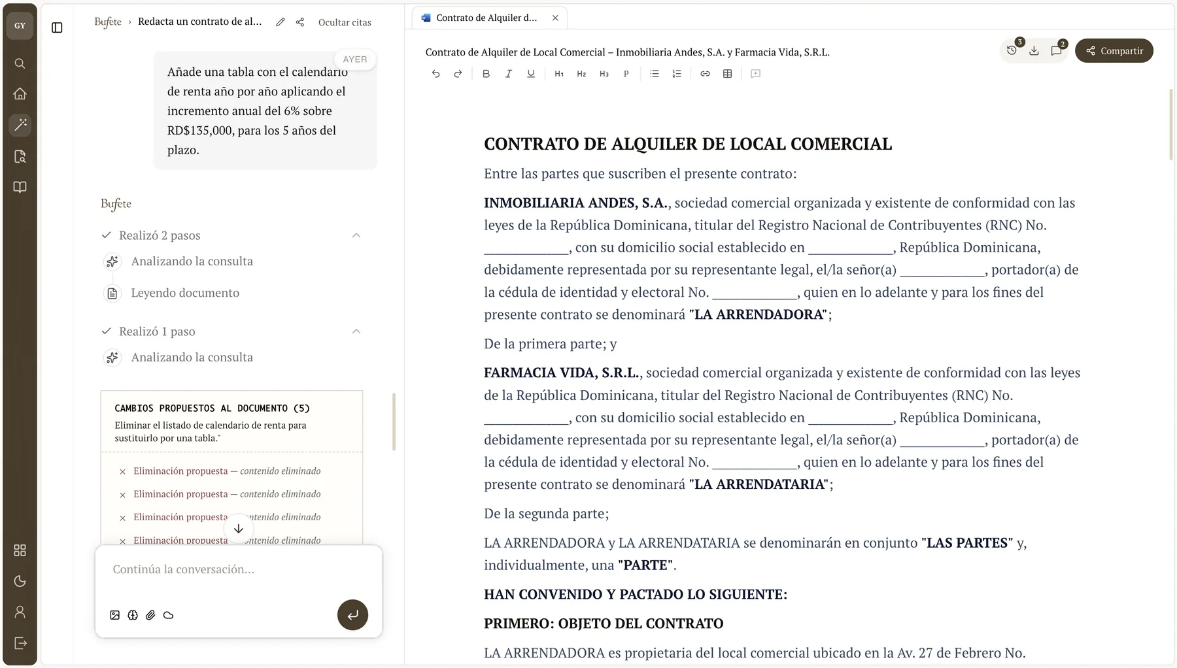Image resolution: width=1177 pixels, height=668 pixels.
Task: Attach file with paperclip icon
Action: pos(150,615)
